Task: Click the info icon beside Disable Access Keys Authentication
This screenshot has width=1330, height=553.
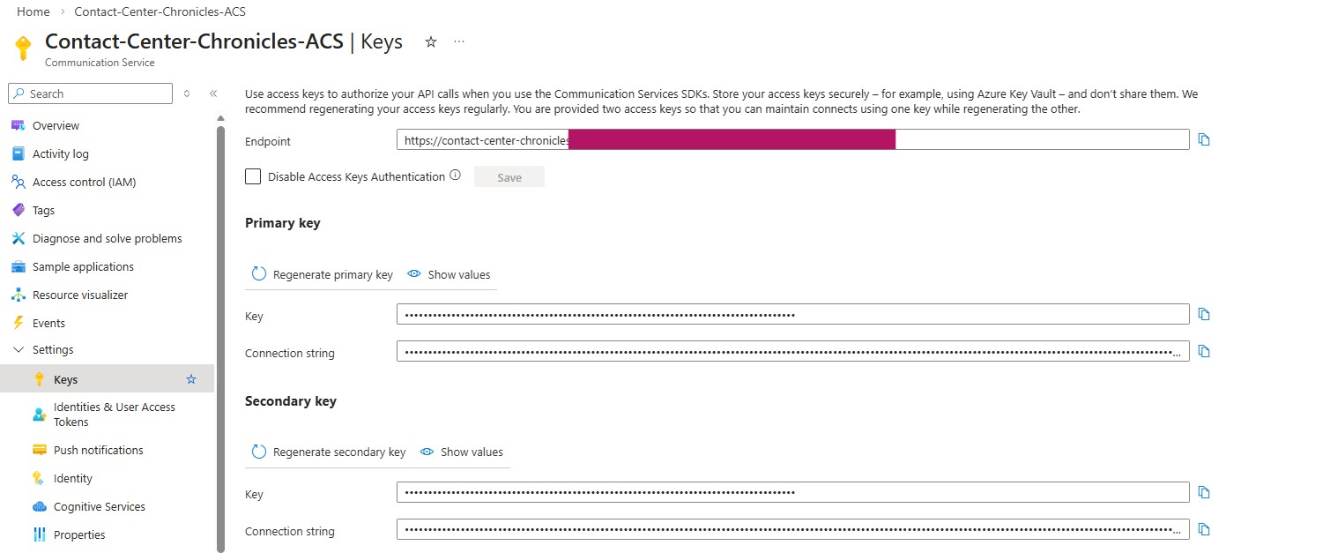Action: point(455,176)
